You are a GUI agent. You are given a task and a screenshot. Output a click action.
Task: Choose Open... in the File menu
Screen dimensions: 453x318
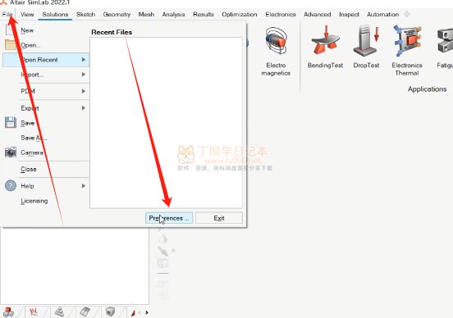click(30, 45)
